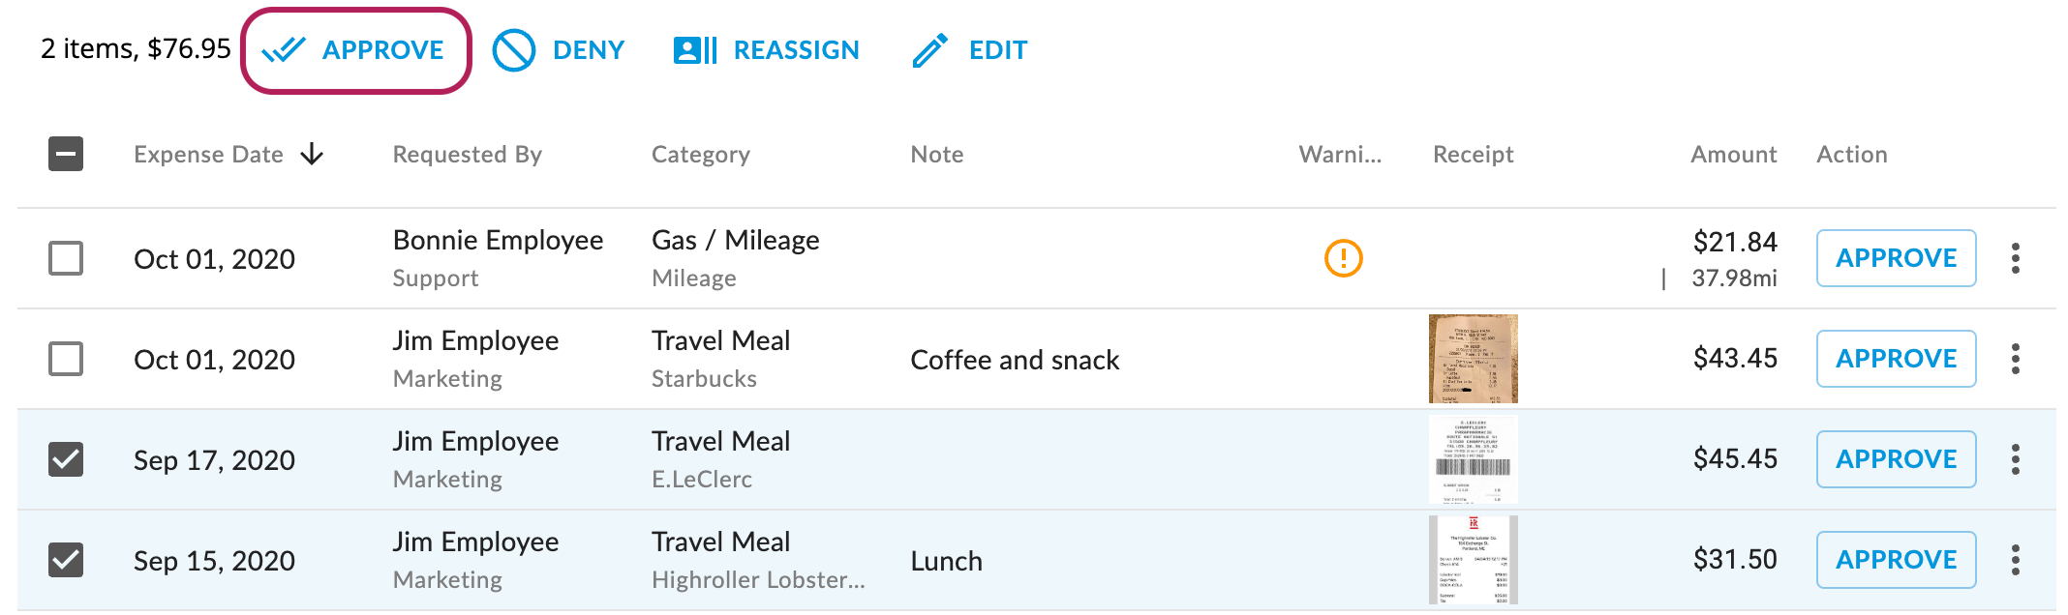Click the warning indicator on Bonnie's mileage expense
Viewport: 2068px width, 615px height.
pos(1340,259)
